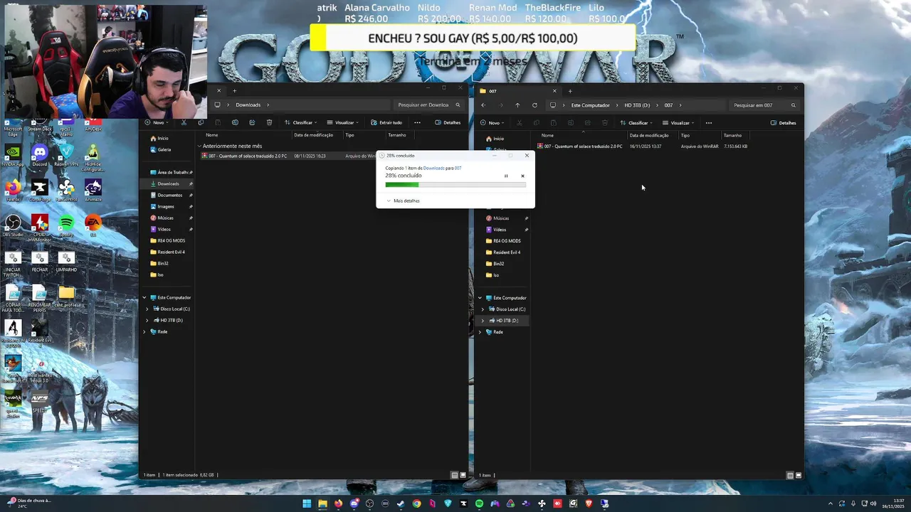Click Rename icon in Downloads window toolbar
Image resolution: width=911 pixels, height=512 pixels.
click(x=235, y=122)
